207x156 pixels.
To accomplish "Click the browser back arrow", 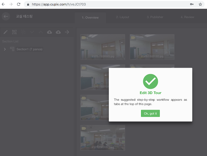I will (x=4, y=4).
